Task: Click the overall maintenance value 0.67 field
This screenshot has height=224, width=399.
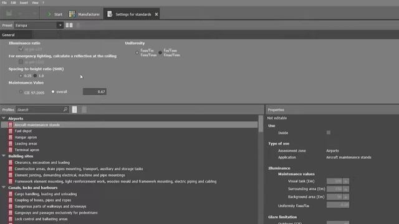Action: (x=95, y=91)
